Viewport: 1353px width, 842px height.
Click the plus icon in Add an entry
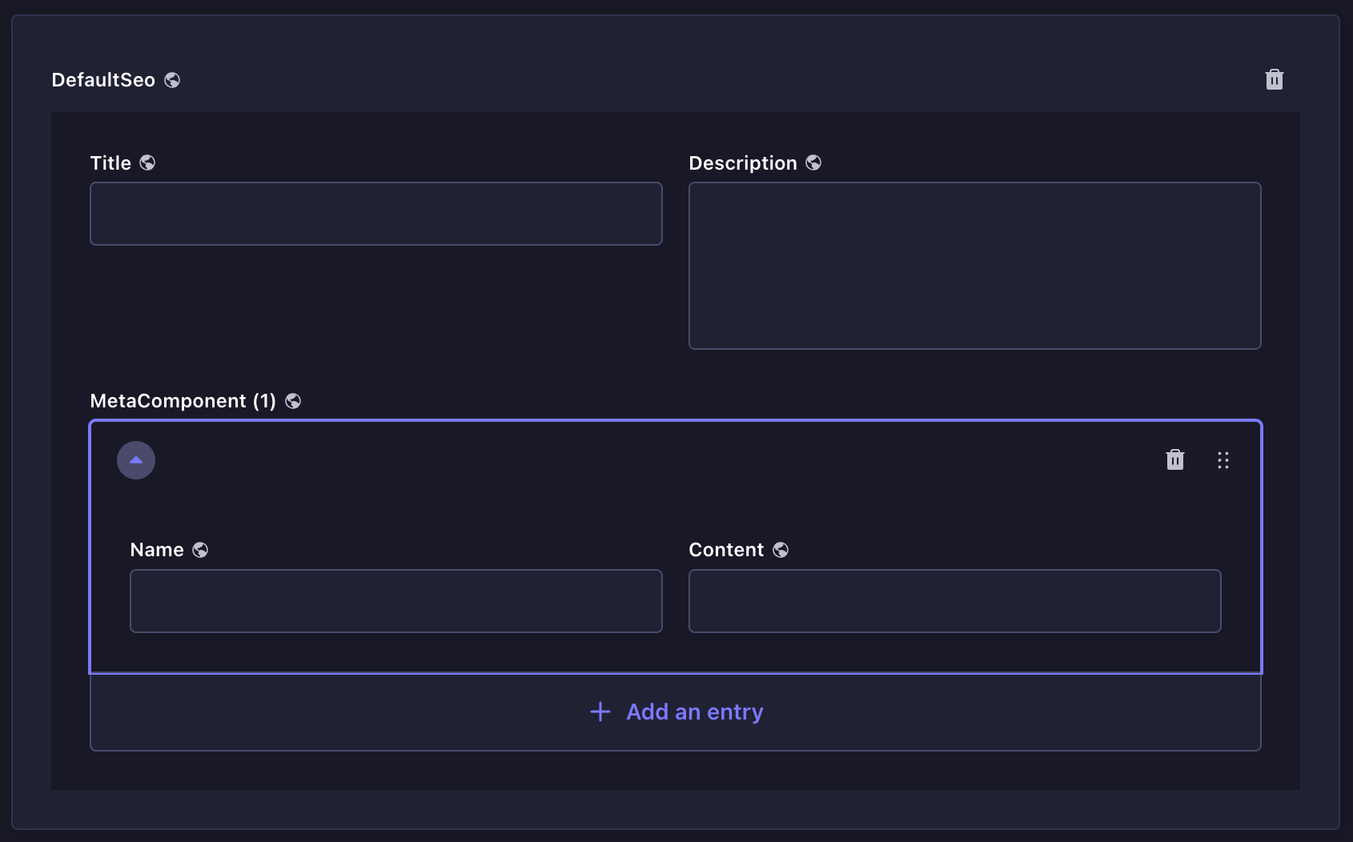tap(600, 712)
